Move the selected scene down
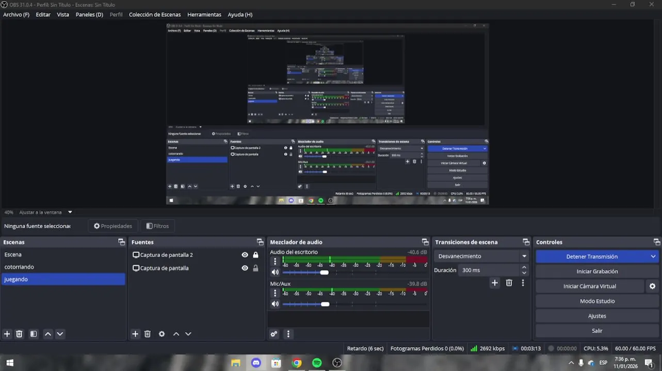Viewport: 662px width, 371px height. 60,334
